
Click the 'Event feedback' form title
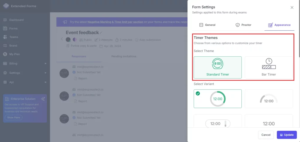point(82,32)
